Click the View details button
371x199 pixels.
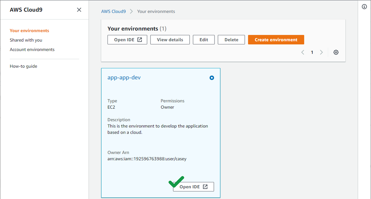tap(170, 40)
